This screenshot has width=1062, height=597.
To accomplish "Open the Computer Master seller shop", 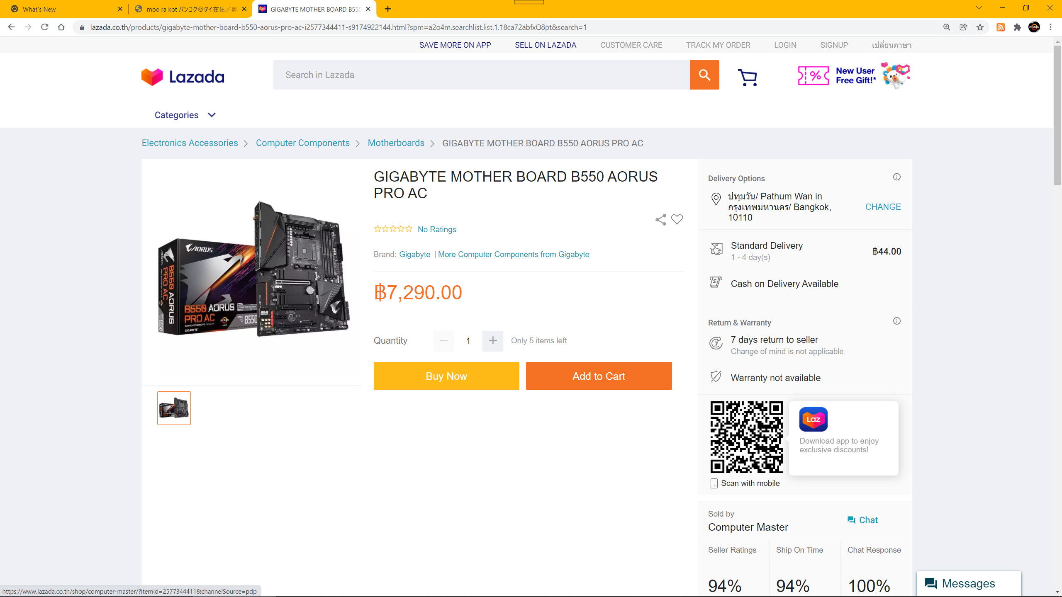I will click(748, 527).
